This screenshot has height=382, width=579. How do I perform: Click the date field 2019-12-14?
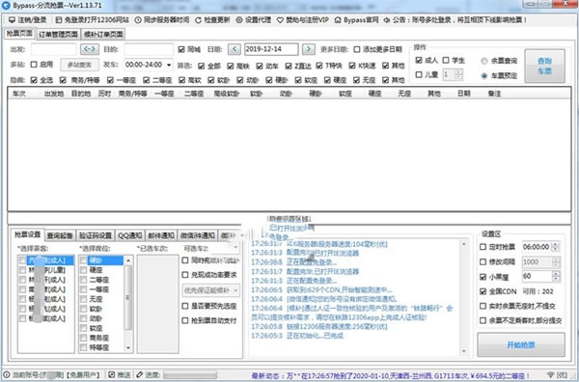coord(271,49)
